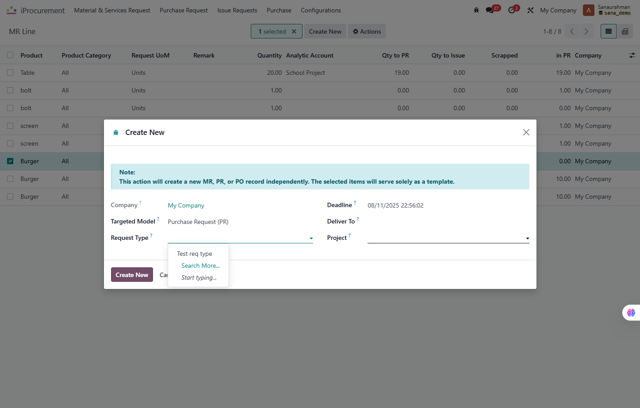
Task: Uncheck the selected Burger row checkbox
Action: pos(10,161)
